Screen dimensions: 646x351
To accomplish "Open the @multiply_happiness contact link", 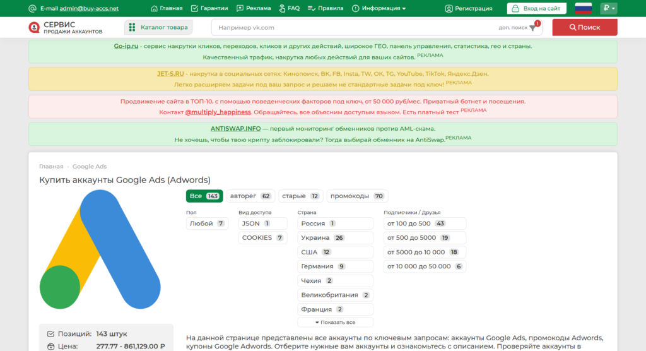I will coord(218,112).
